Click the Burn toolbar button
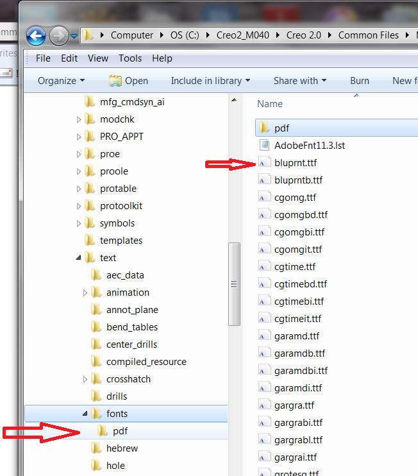Image resolution: width=418 pixels, height=476 pixels. click(360, 81)
